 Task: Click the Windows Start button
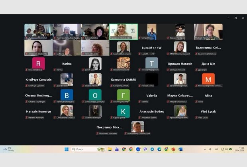point(67,150)
